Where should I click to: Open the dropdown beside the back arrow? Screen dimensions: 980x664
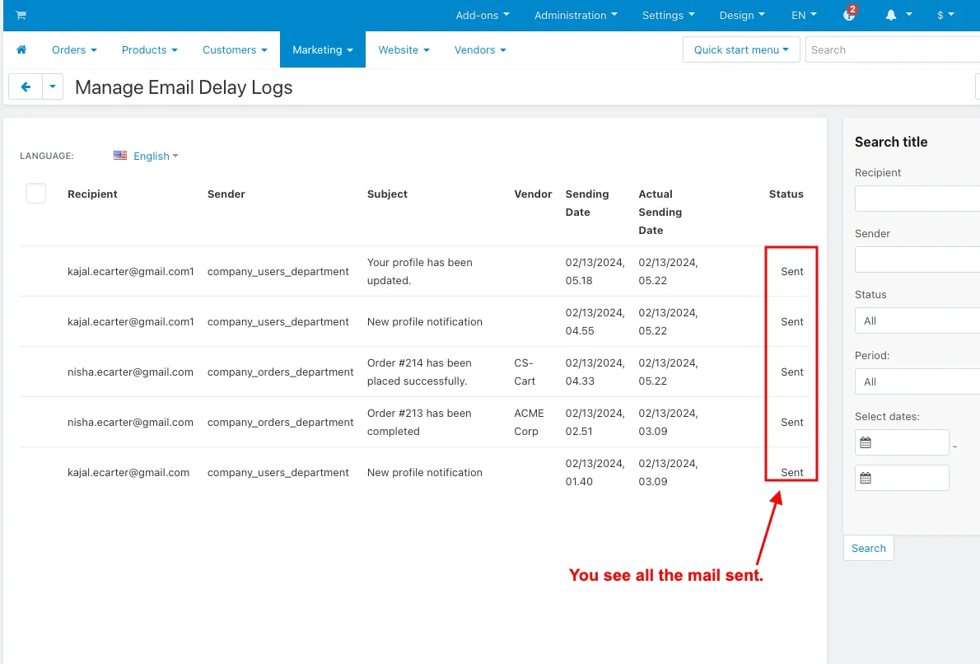click(53, 87)
